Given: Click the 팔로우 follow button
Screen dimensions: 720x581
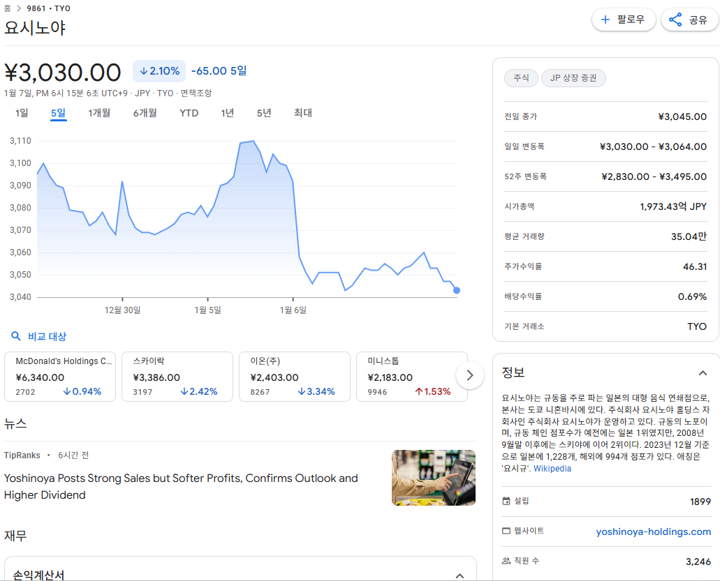Looking at the screenshot, I should 624,20.
